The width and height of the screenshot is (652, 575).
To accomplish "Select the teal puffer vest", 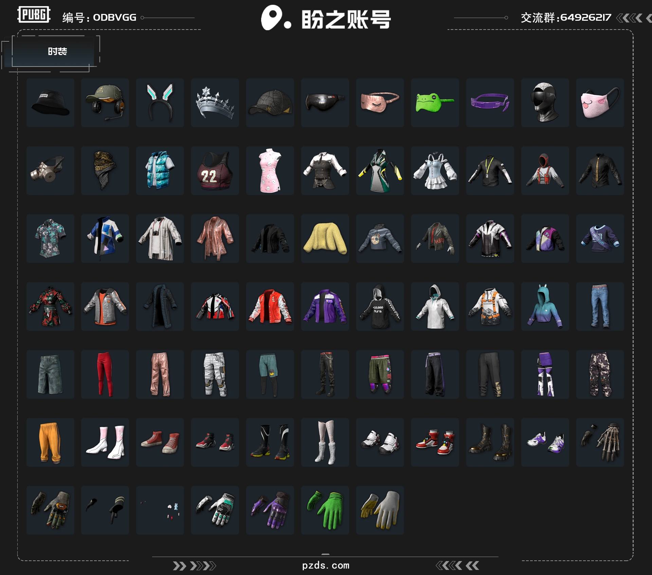I will pos(160,170).
